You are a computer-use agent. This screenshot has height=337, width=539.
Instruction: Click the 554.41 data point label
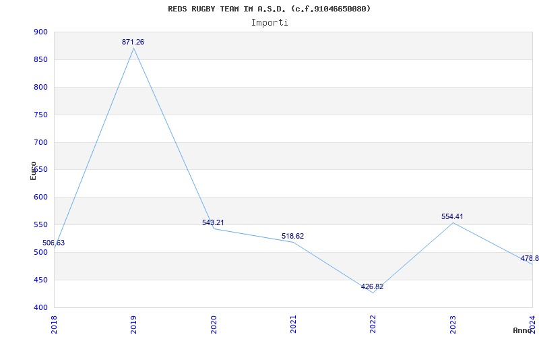pos(452,216)
